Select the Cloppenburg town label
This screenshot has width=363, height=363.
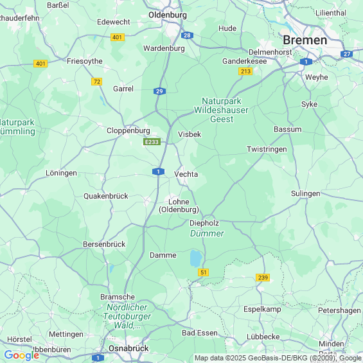click(x=128, y=130)
